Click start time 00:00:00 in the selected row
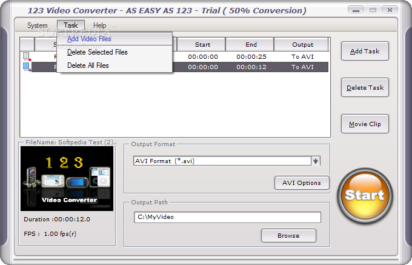This screenshot has width=412, height=265. pos(203,67)
